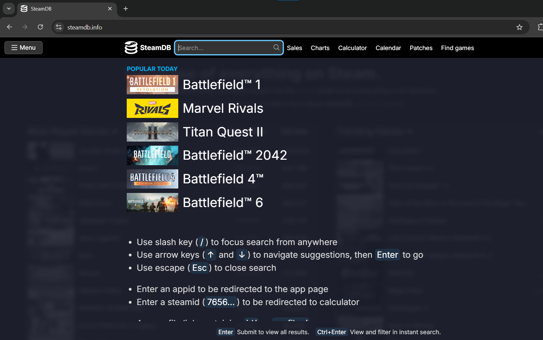Bookmark this page with the star icon
Viewport: 543px width, 340px height.
519,27
